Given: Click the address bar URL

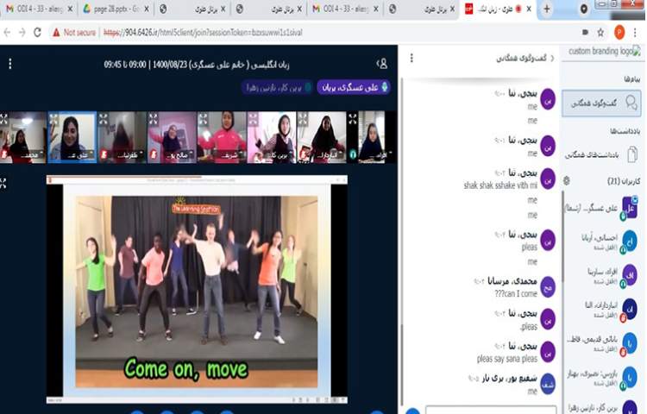Looking at the screenshot, I should coord(203,33).
